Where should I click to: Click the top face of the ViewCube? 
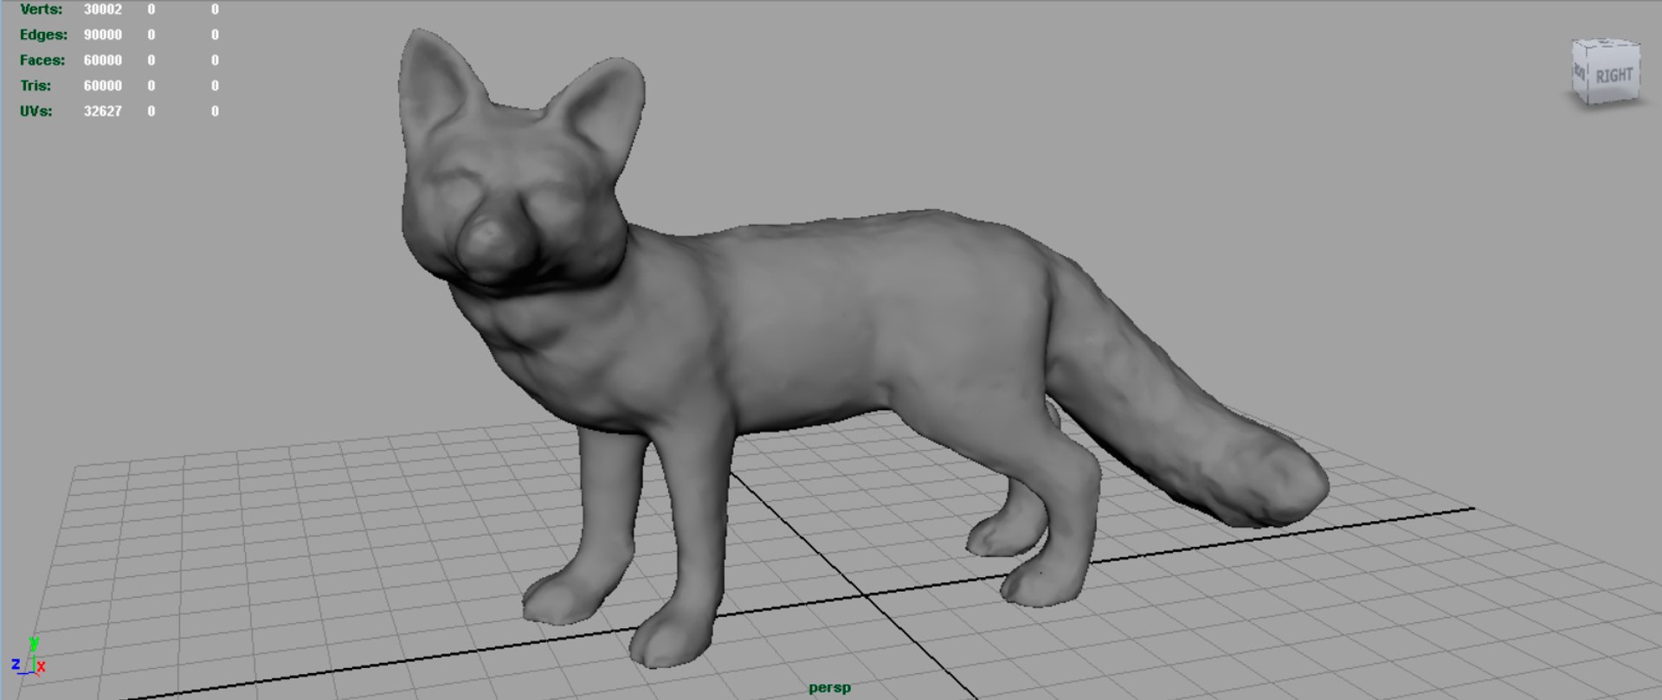click(1607, 43)
